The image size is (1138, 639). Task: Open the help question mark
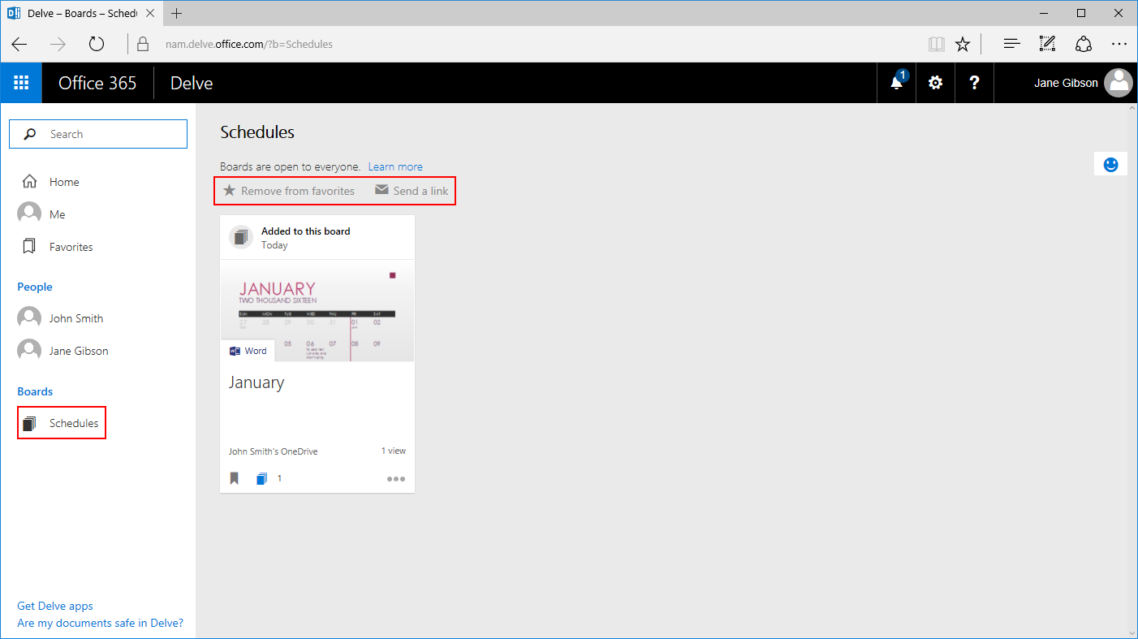pos(975,83)
